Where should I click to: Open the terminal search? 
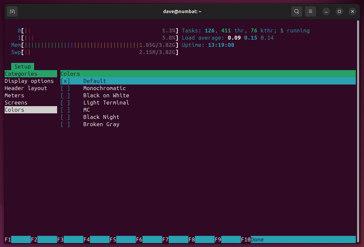pos(296,11)
